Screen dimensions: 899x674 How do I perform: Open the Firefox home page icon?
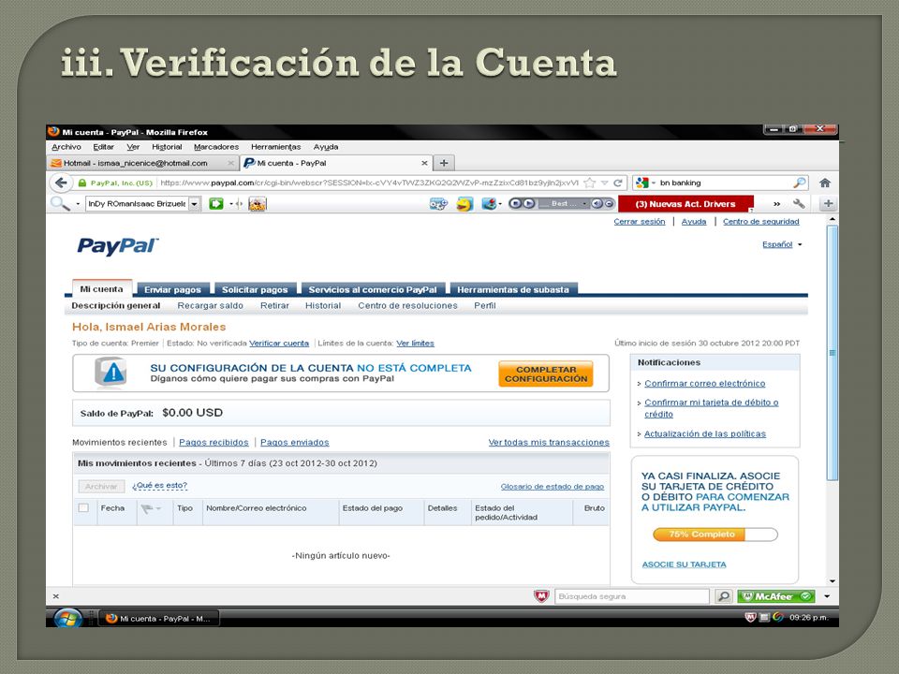click(x=825, y=183)
